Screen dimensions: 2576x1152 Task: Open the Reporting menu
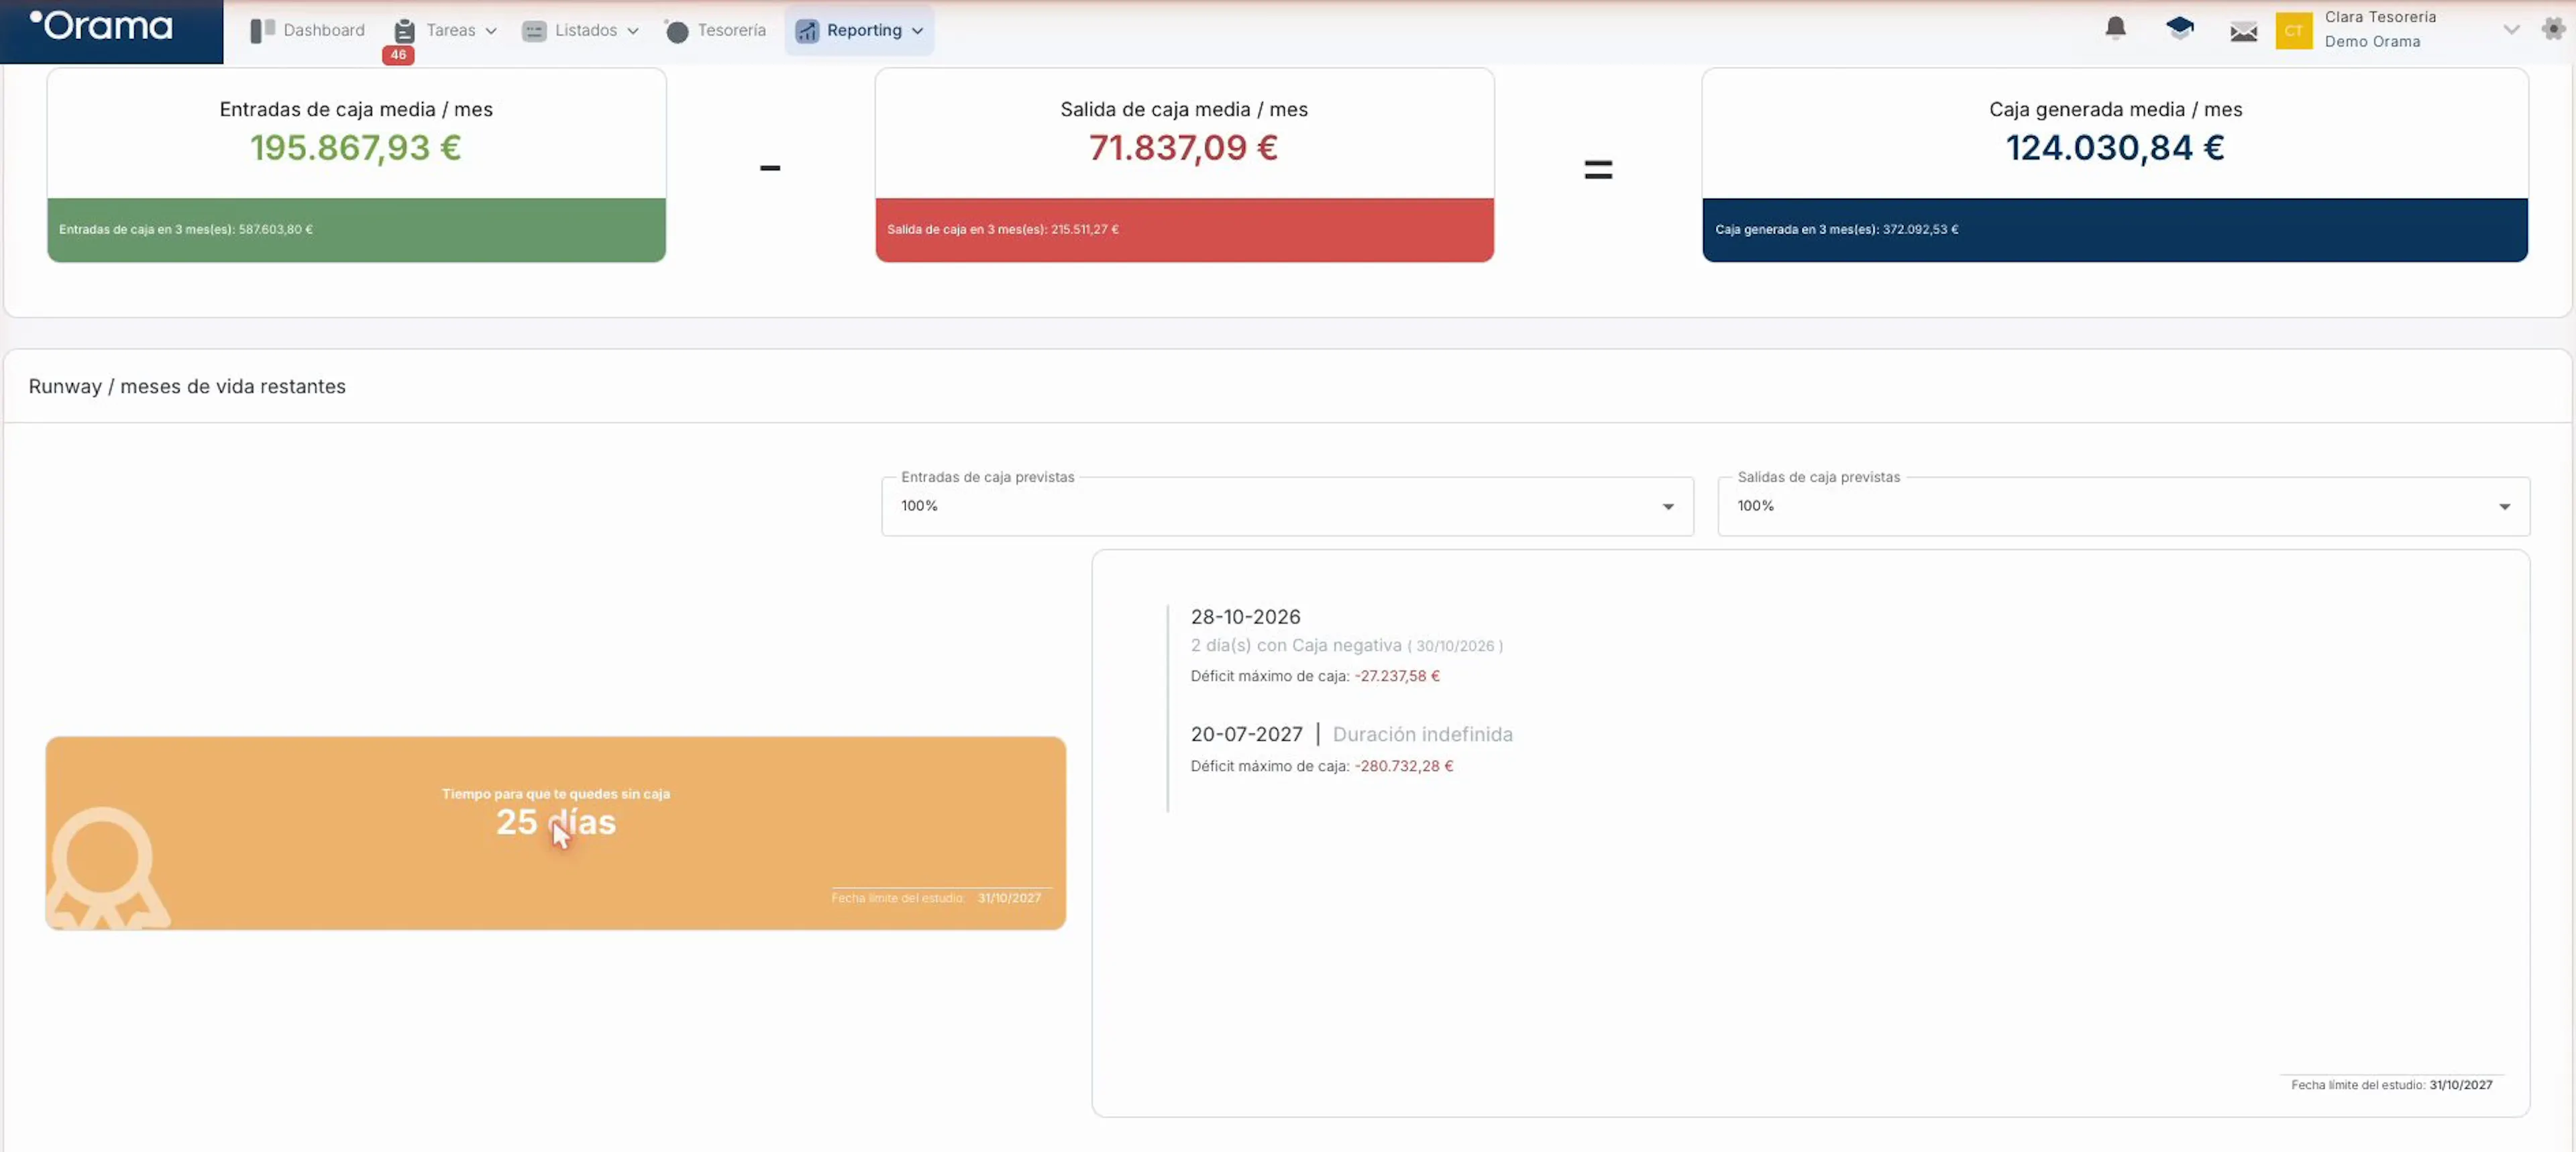click(x=859, y=30)
